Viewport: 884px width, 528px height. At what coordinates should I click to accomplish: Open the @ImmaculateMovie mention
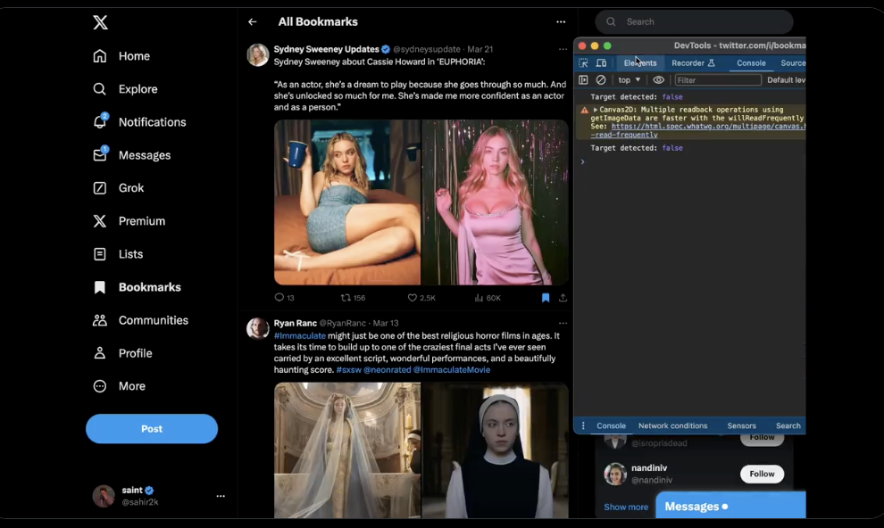tap(452, 370)
